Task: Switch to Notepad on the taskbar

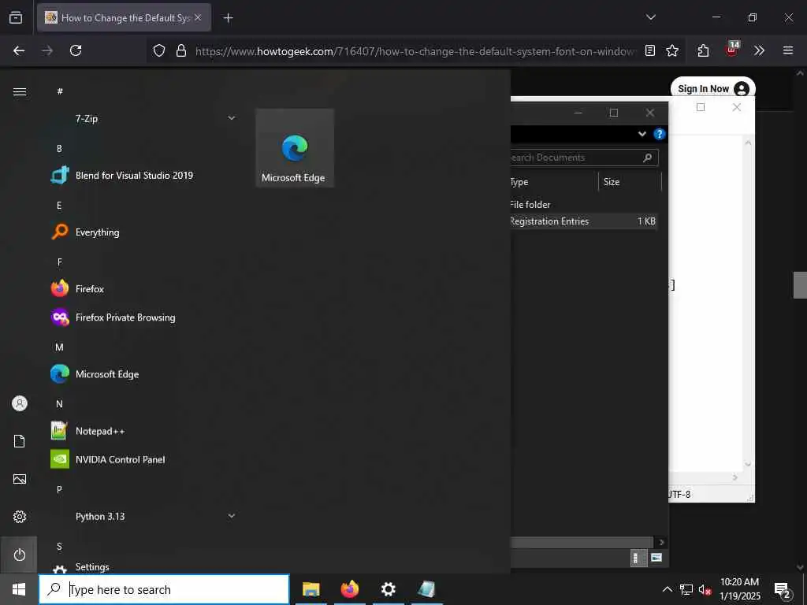Action: click(426, 589)
